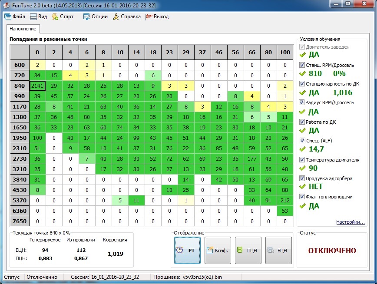Switch display to БЦН mode
This screenshot has width=377, height=284.
[278, 250]
